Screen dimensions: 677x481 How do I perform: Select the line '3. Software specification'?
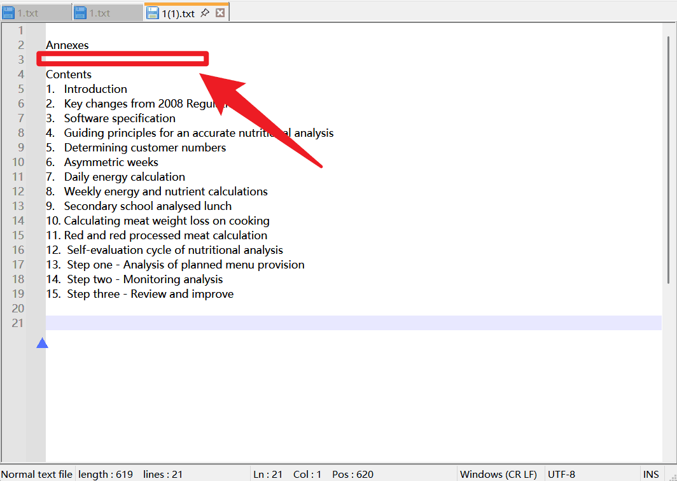click(111, 118)
